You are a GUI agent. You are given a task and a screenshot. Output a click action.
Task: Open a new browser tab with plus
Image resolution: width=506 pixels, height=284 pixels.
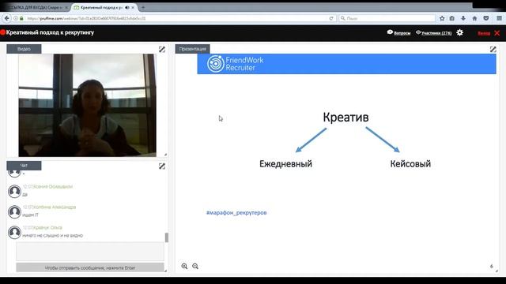(143, 7)
